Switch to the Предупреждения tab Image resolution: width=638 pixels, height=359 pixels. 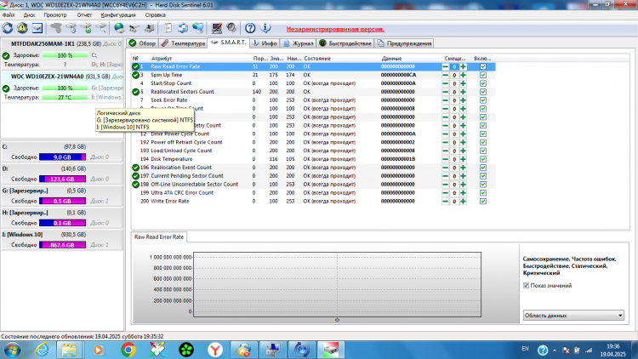[404, 43]
